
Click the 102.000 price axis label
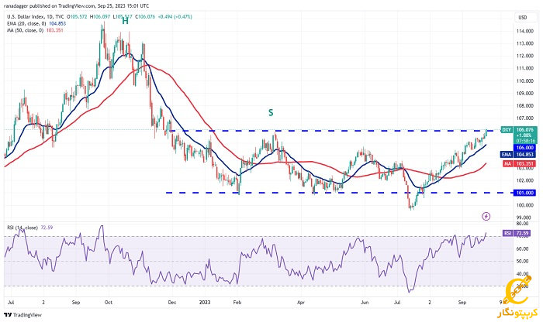pyautogui.click(x=524, y=180)
